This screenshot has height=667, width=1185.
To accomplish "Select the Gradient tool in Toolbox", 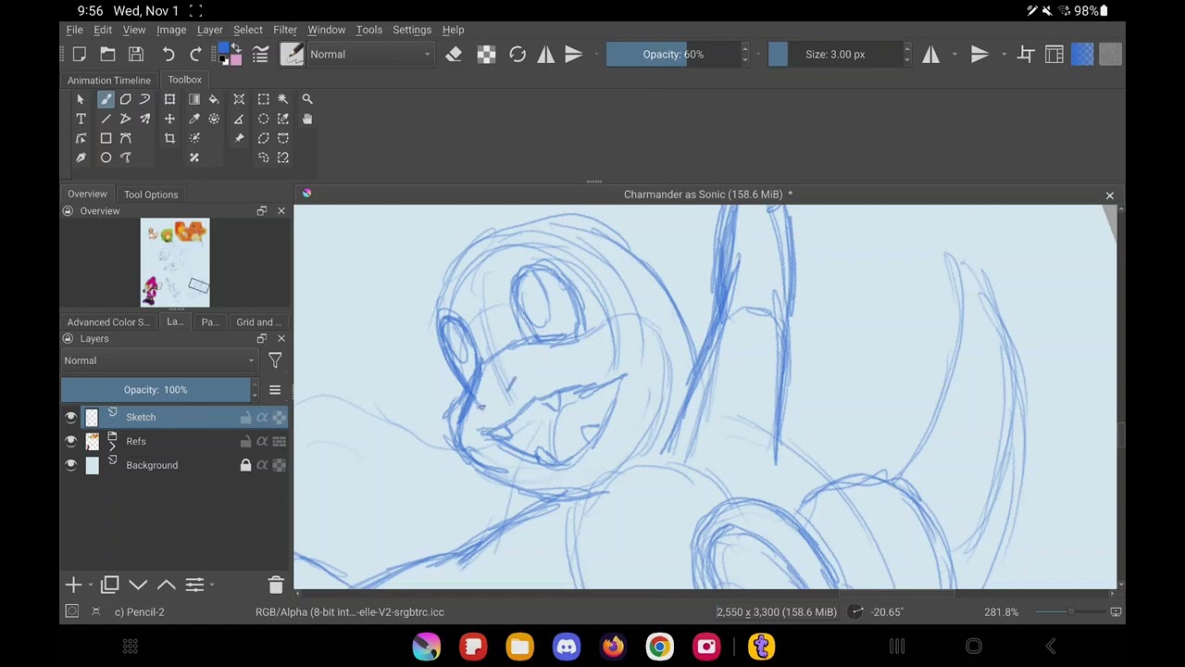I will coord(194,99).
